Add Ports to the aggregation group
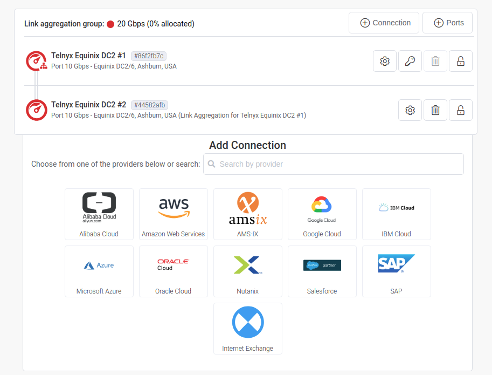The height and width of the screenshot is (375, 492). coord(447,23)
